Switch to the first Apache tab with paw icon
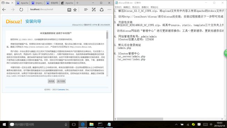The height and width of the screenshot is (128, 227). pos(22,3)
